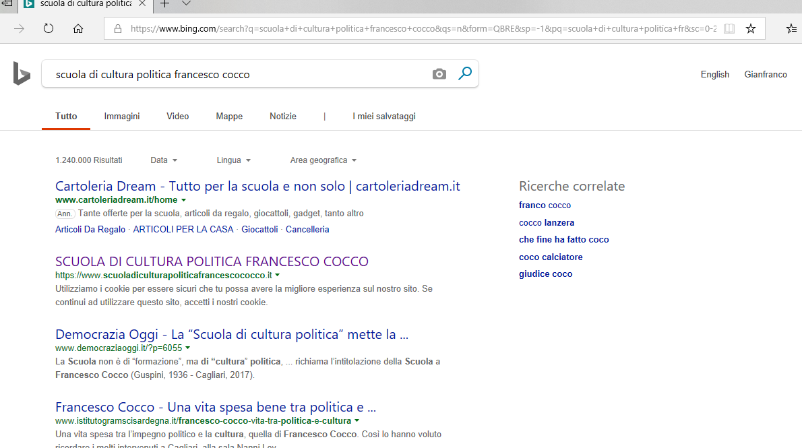Click the '1.240.000 Risultati' count text

pos(89,160)
